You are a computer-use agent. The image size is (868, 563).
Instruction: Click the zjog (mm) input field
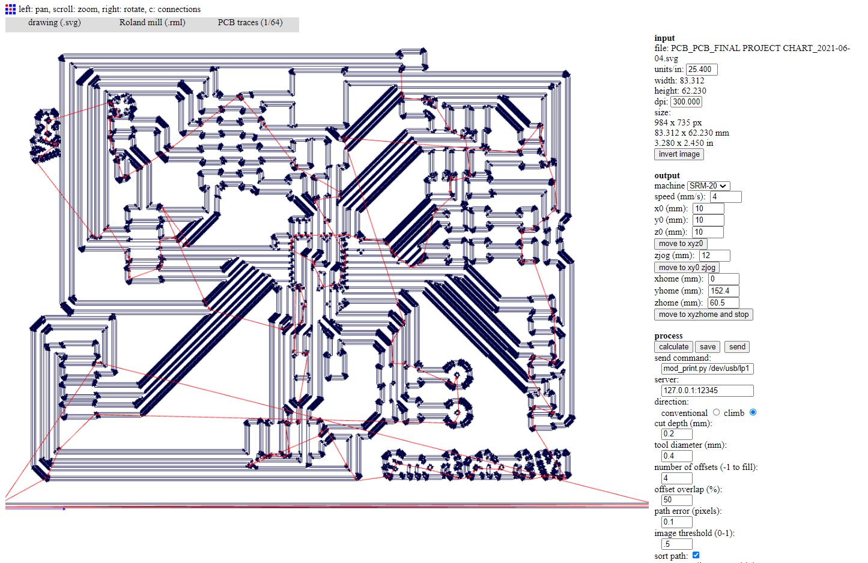(x=715, y=256)
